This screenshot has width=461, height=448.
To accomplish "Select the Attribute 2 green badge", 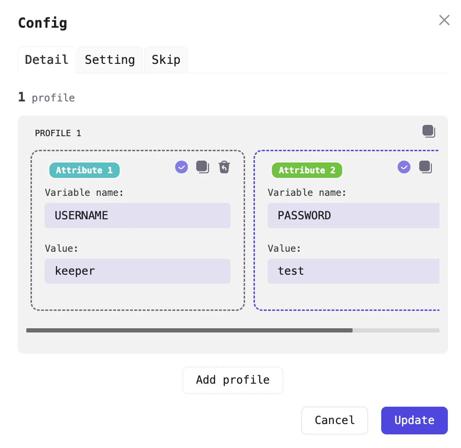I will coord(307,170).
